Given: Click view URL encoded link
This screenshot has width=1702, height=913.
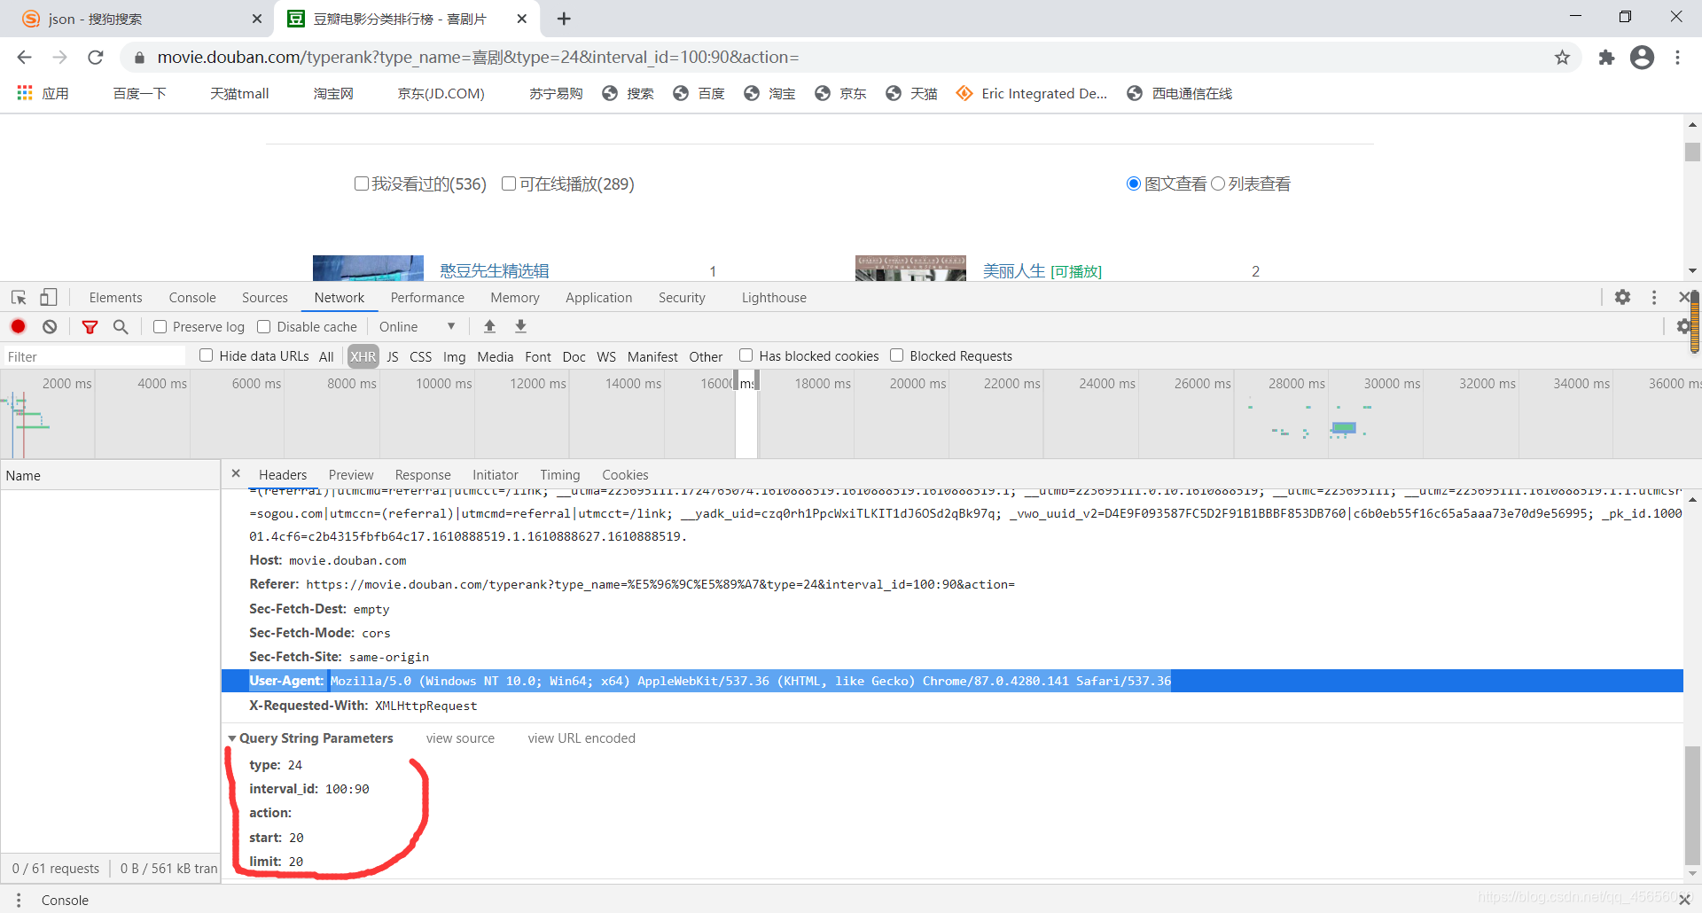Looking at the screenshot, I should click(582, 738).
